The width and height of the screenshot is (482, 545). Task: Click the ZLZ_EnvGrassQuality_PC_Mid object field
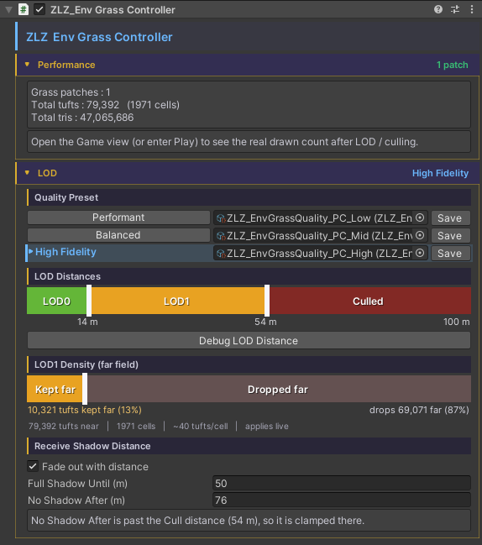[x=321, y=236]
